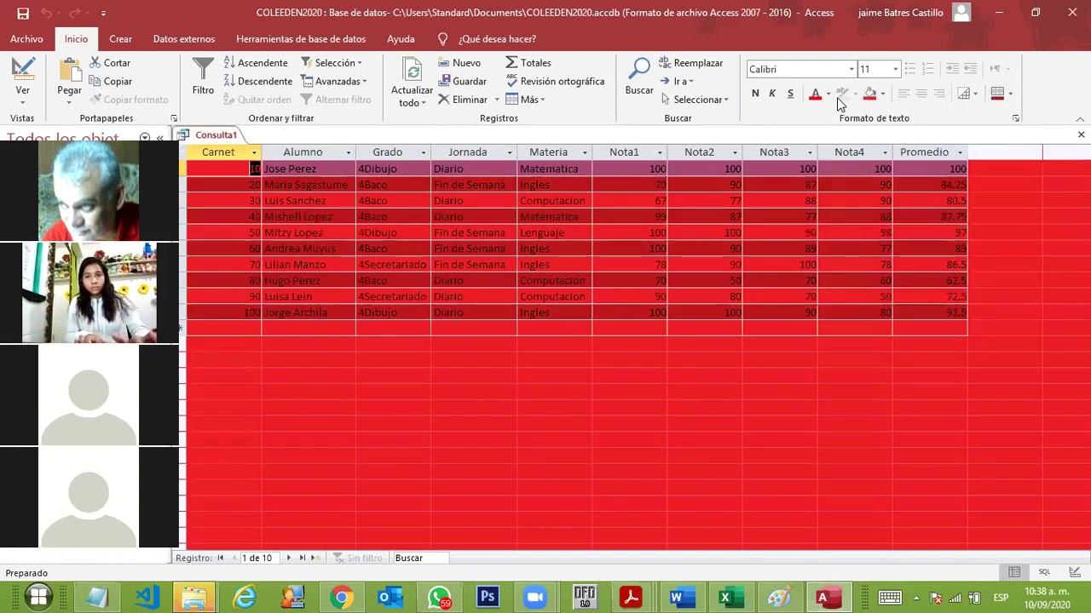Open Zoom from the taskbar
The image size is (1091, 613).
[x=535, y=598]
